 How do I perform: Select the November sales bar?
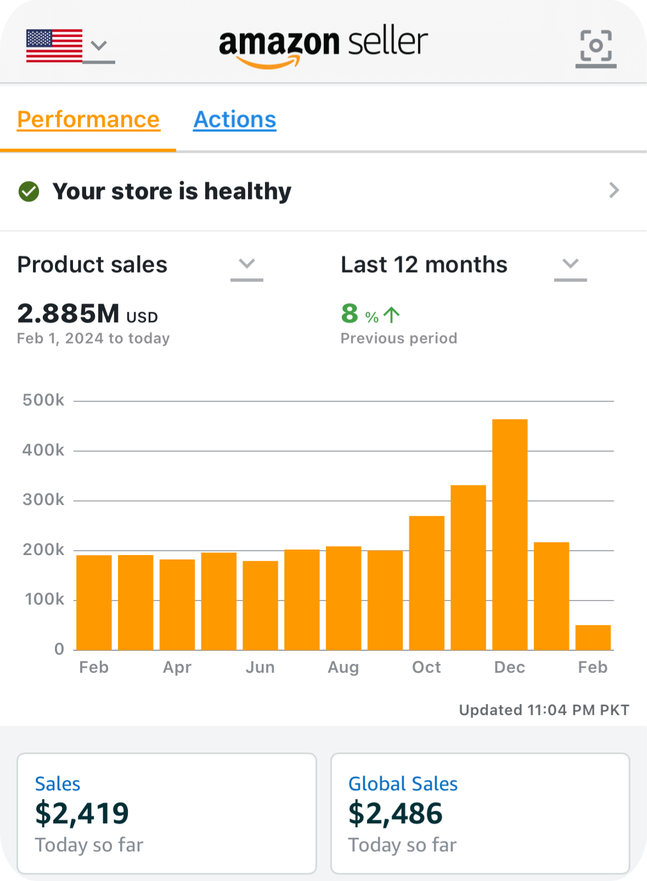[x=468, y=568]
